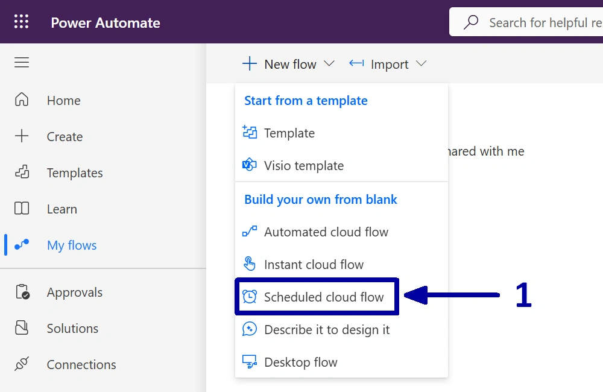Viewport: 603px width, 392px height.
Task: Click the New flow plus icon
Action: [249, 63]
